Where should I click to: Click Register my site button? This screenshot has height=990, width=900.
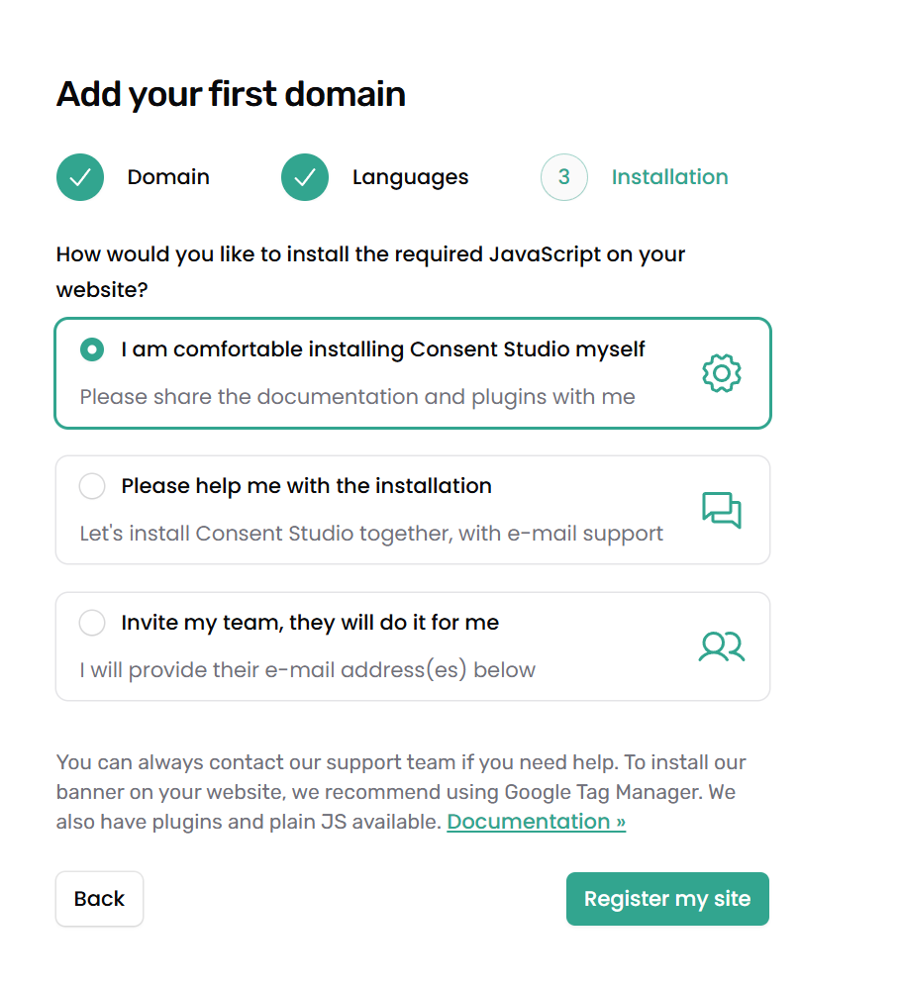pyautogui.click(x=667, y=899)
